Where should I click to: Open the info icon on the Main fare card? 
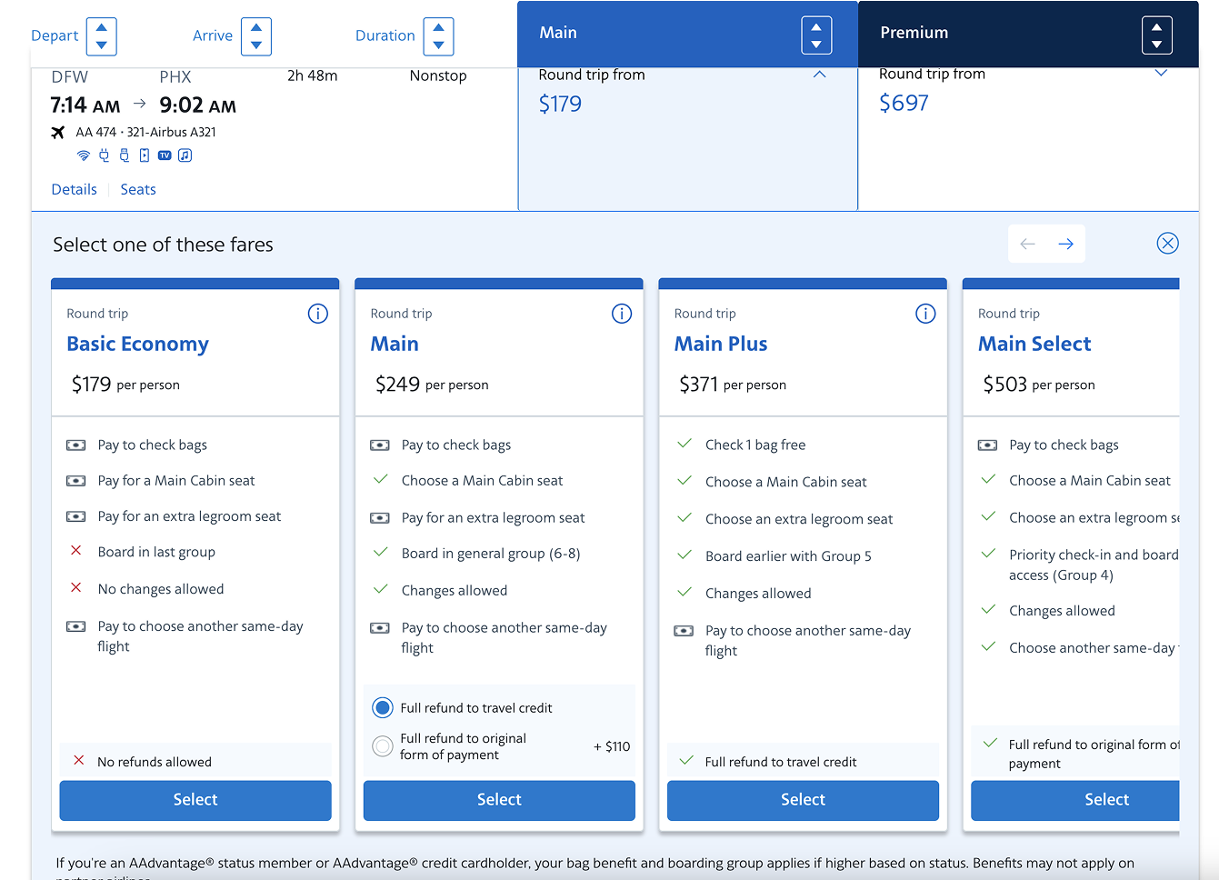point(622,314)
